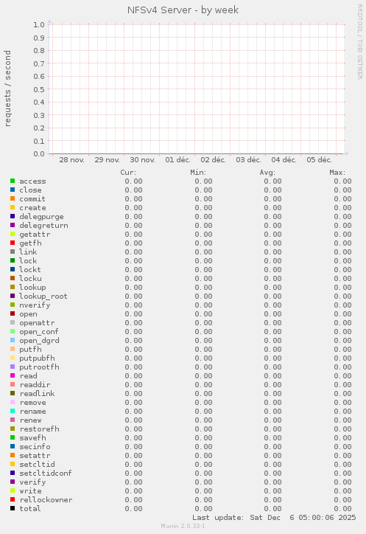The width and height of the screenshot is (366, 534).
Task: Select the renew legend label
Action: (x=30, y=420)
